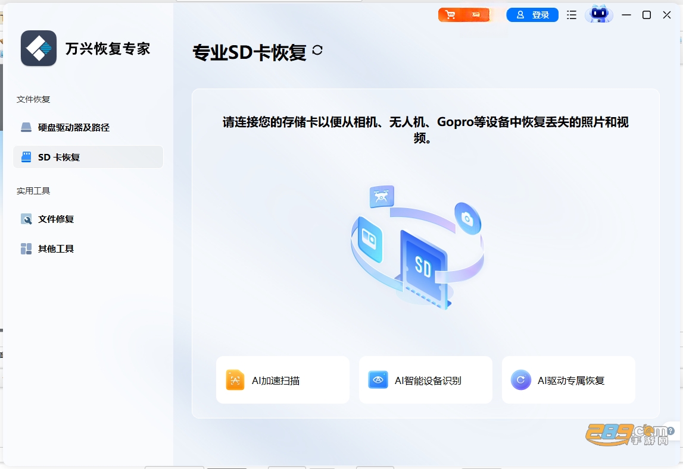Click the purple AI driven recovery icon
This screenshot has height=469, width=683.
point(520,380)
